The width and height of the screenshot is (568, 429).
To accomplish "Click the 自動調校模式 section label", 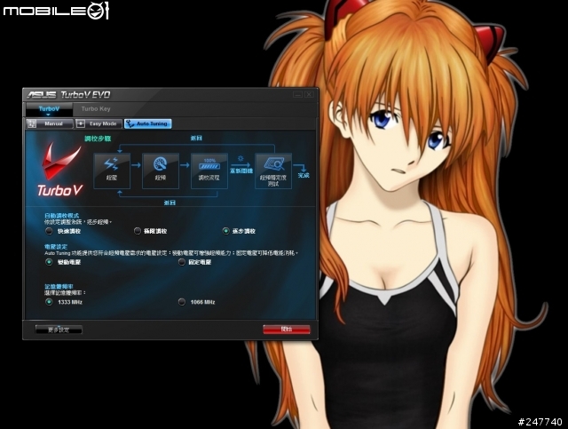I will (x=61, y=216).
